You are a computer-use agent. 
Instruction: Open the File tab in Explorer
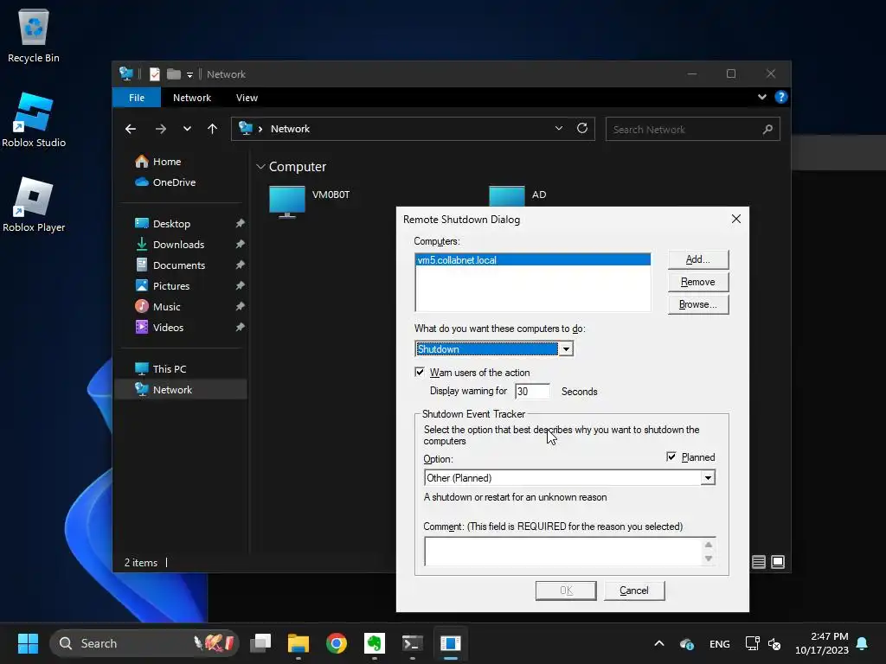tap(137, 98)
